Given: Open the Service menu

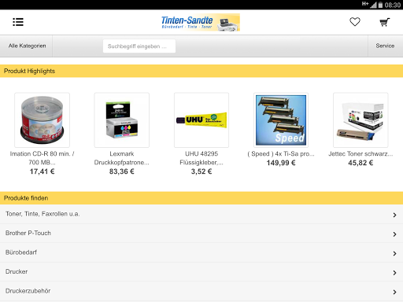Looking at the screenshot, I should coord(385,46).
